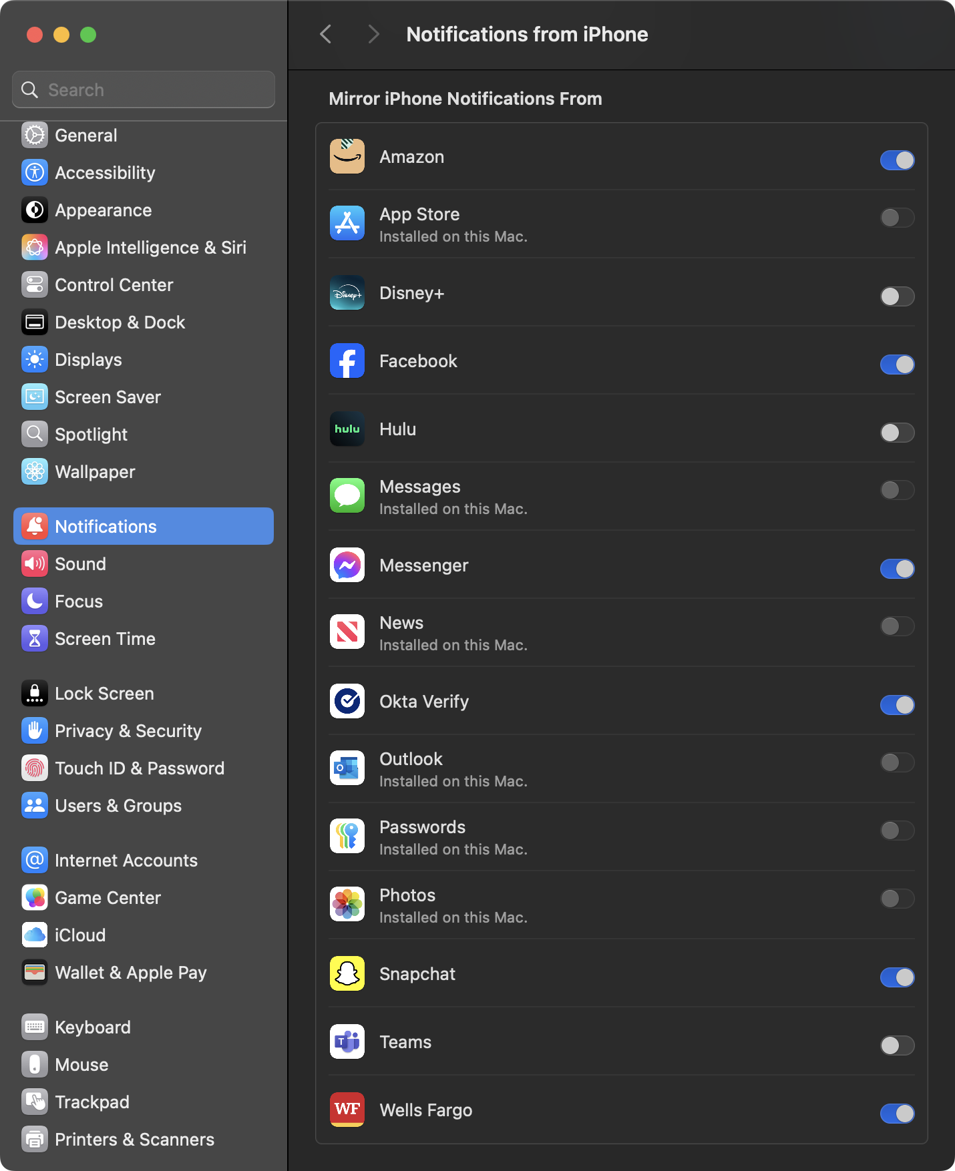Select the highlighted Notifications sidebar item
955x1171 pixels.
(144, 526)
